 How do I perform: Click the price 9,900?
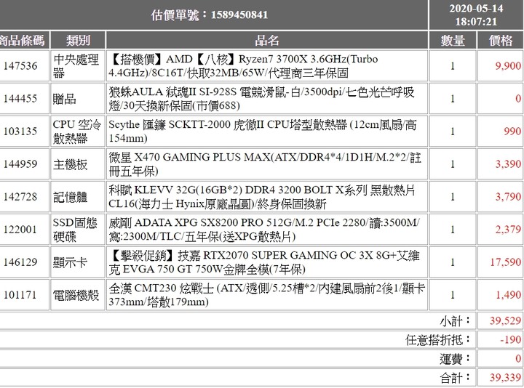pos(508,65)
